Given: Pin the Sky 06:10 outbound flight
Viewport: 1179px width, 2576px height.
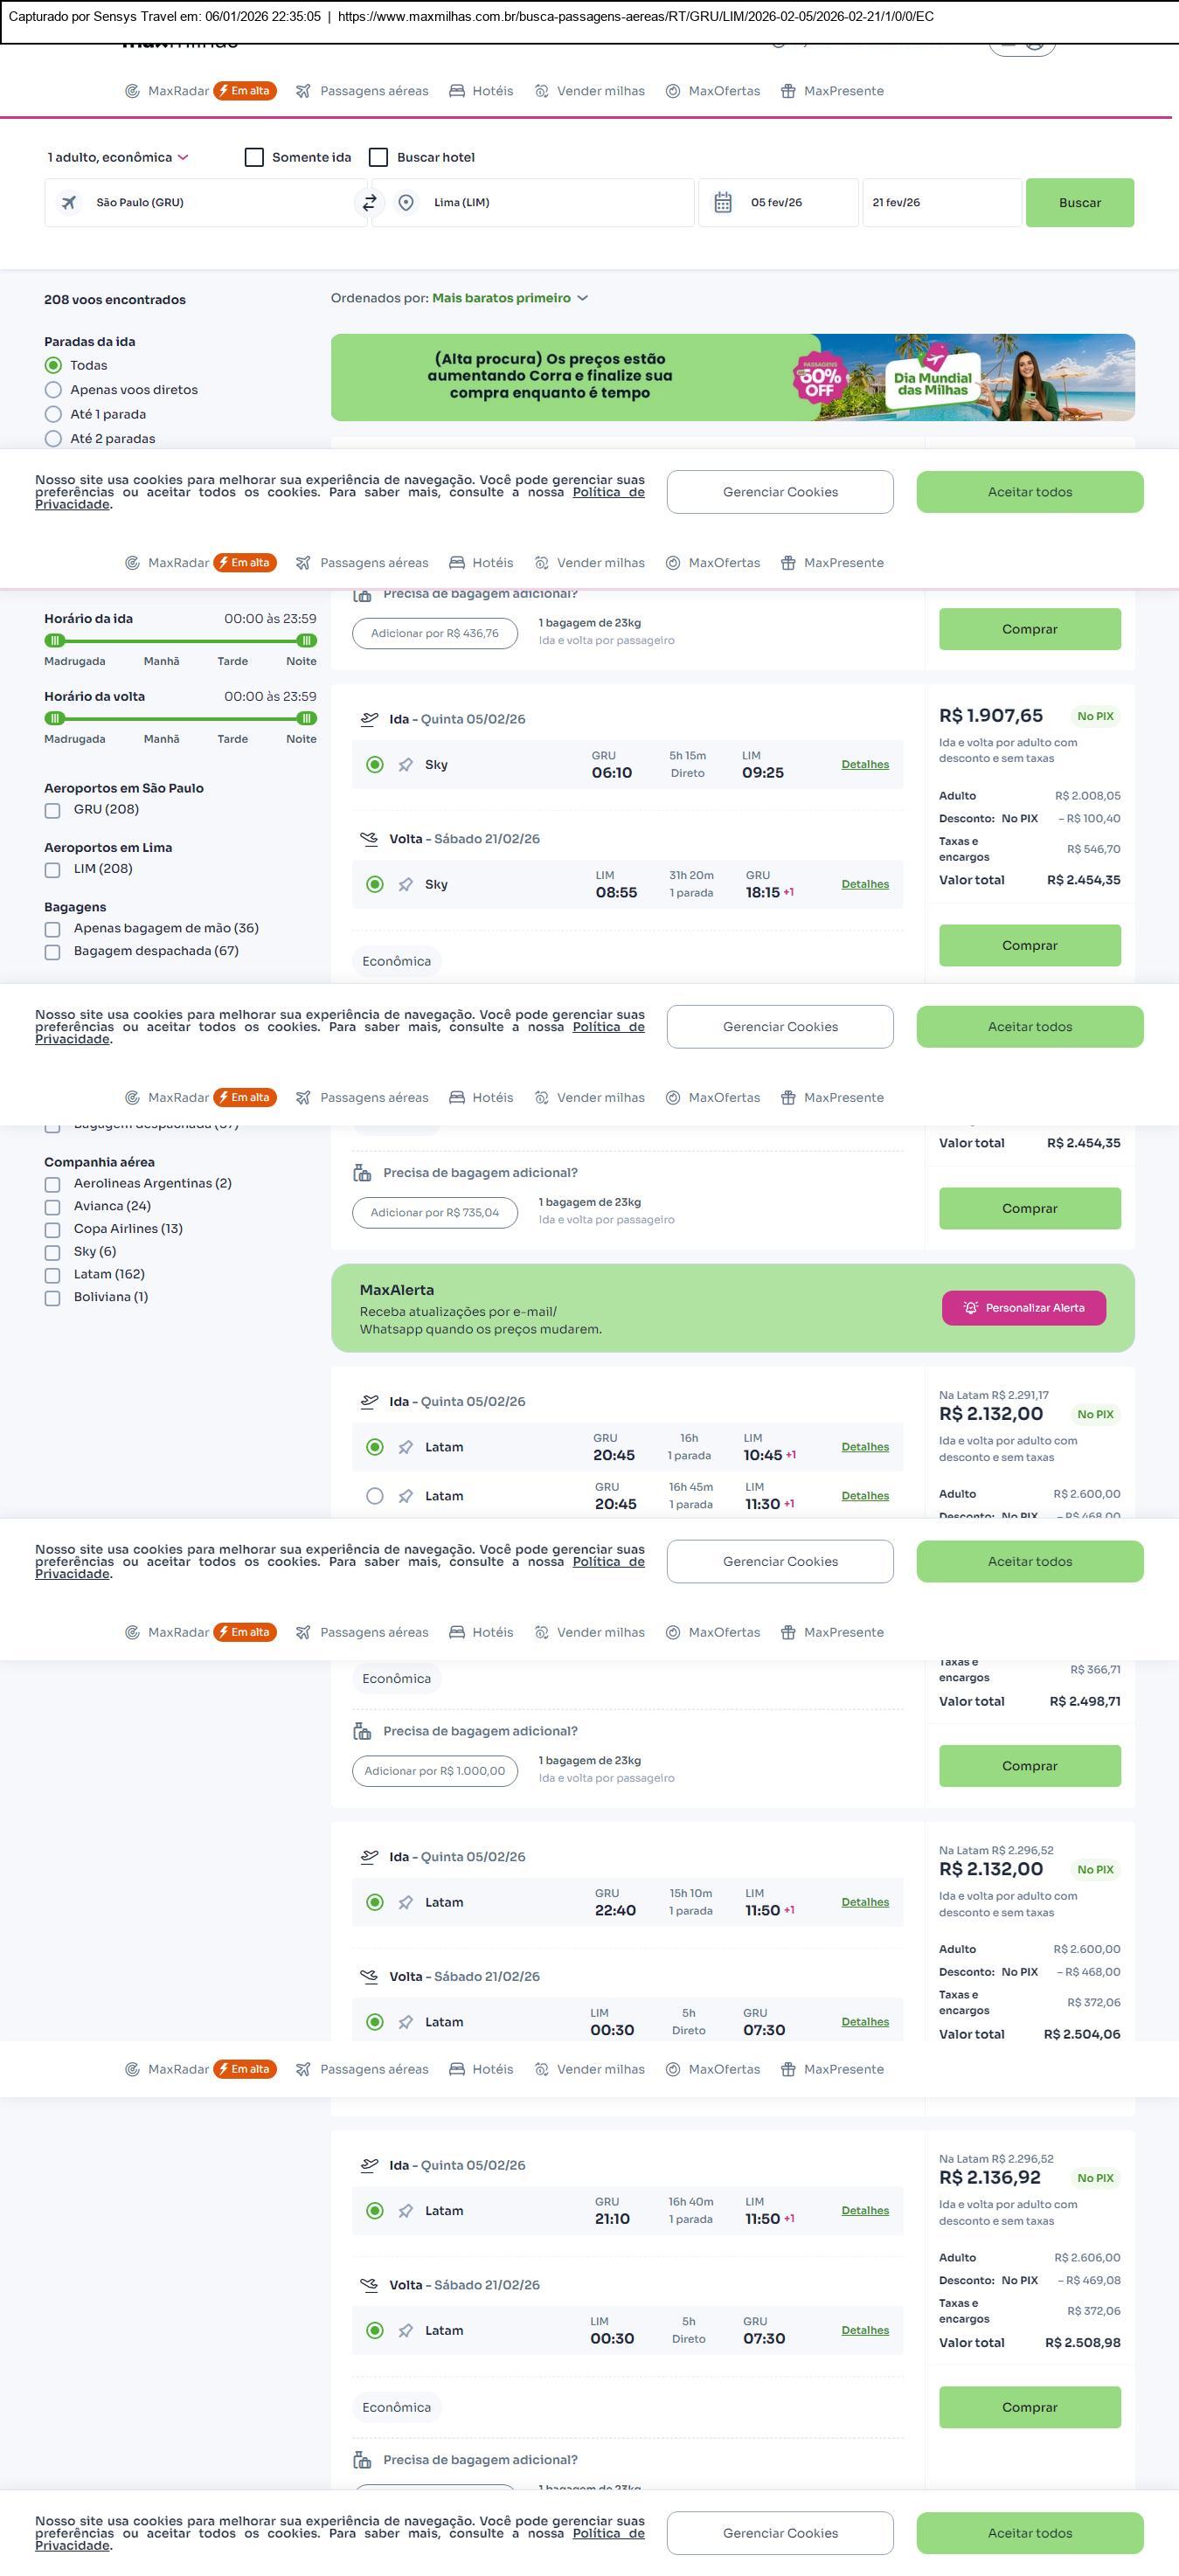Looking at the screenshot, I should coord(406,765).
